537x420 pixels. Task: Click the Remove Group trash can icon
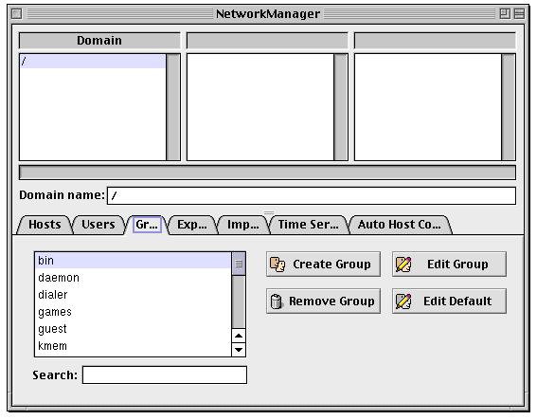point(276,301)
